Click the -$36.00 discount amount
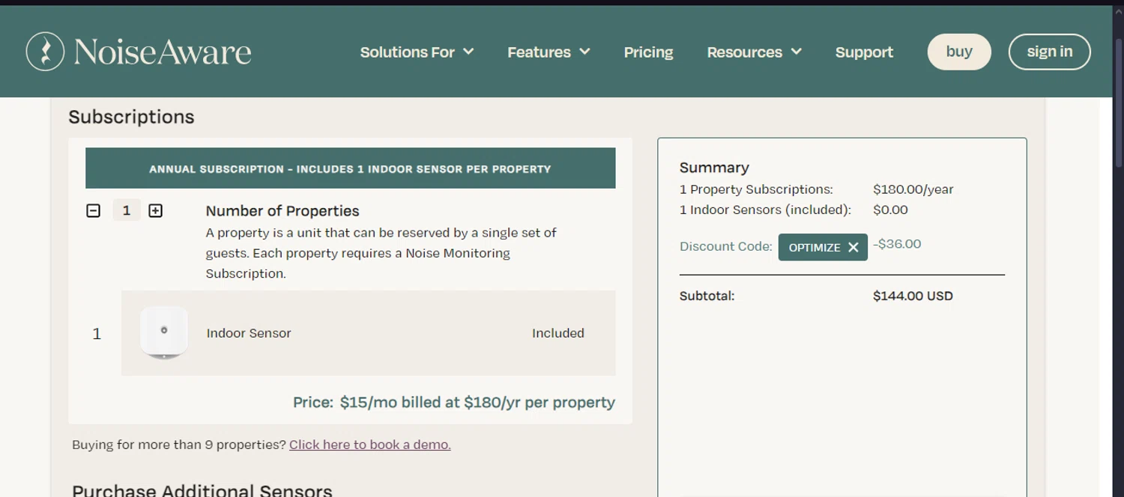Viewport: 1124px width, 497px height. click(x=897, y=244)
